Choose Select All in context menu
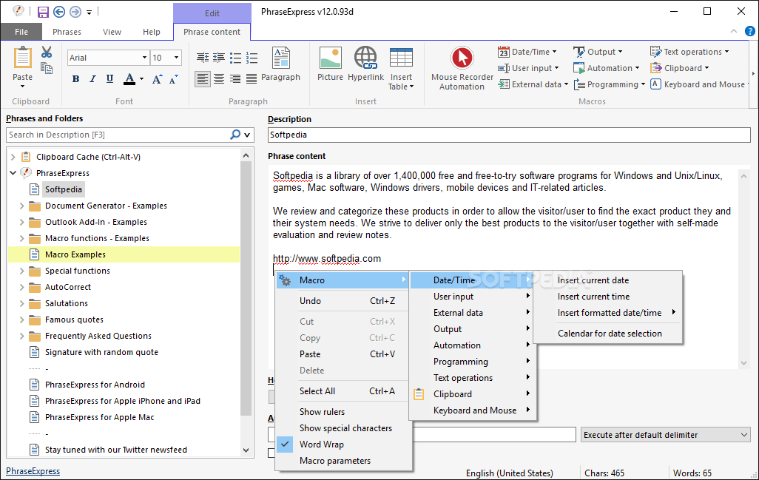 tap(344, 391)
